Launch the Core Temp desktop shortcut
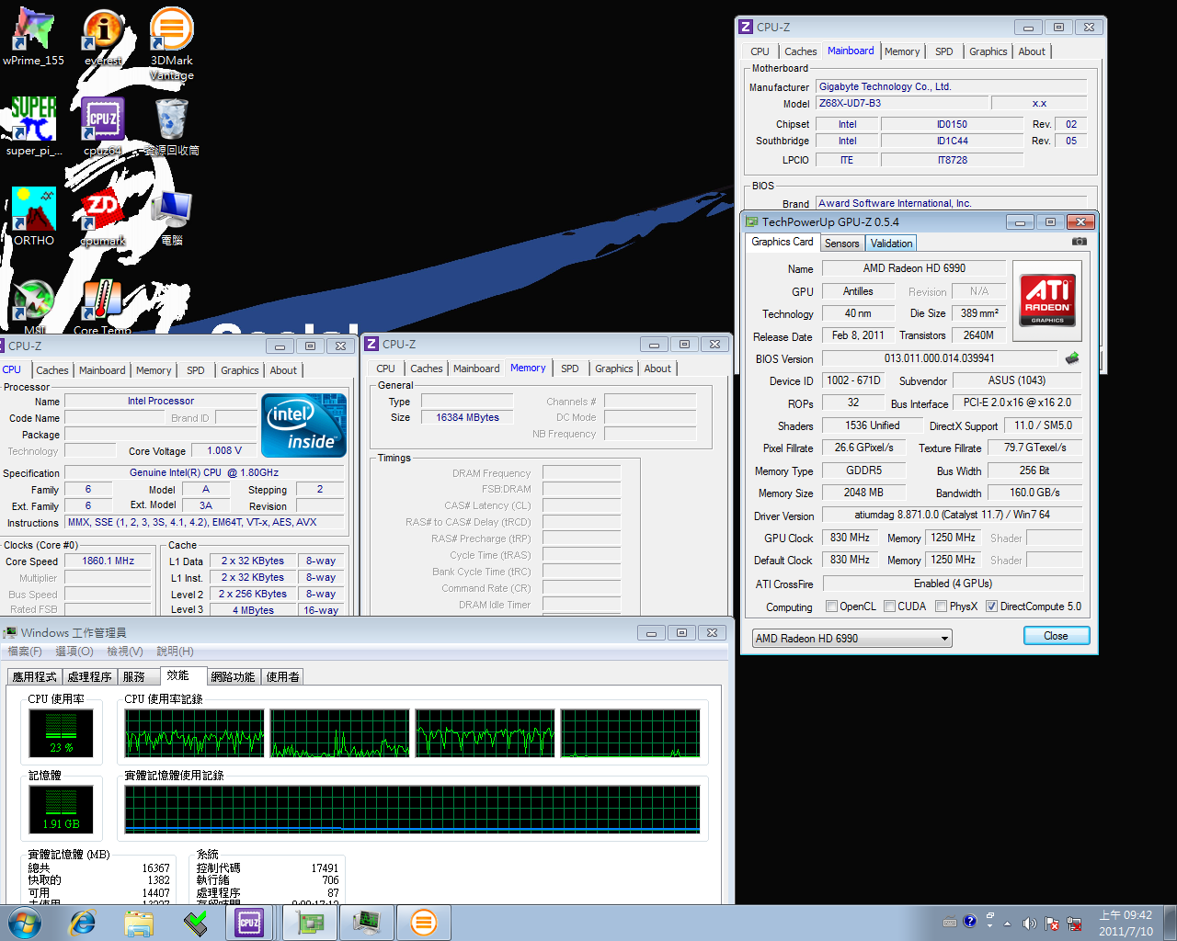 103,307
